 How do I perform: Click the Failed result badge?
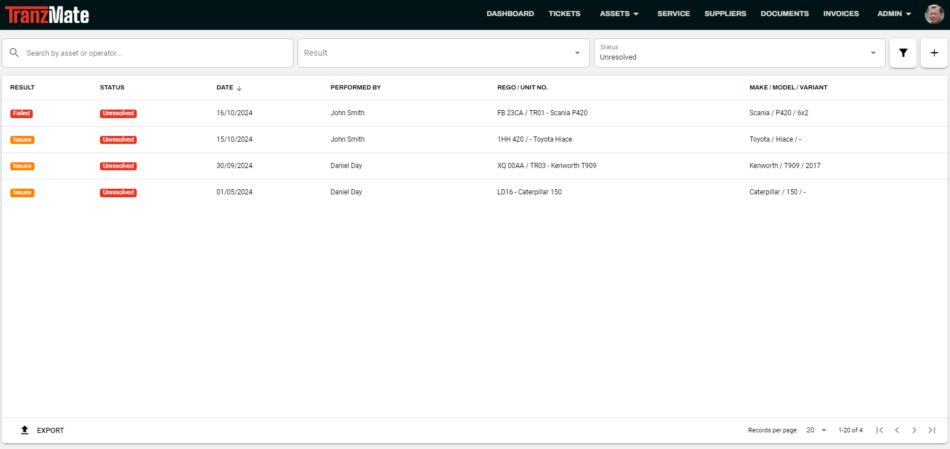21,114
